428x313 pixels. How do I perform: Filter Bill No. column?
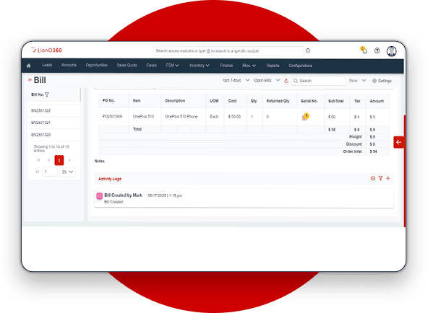point(47,94)
